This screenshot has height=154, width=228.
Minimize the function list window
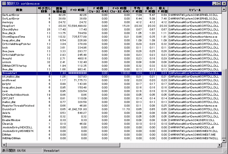pyautogui.click(x=214, y=3)
